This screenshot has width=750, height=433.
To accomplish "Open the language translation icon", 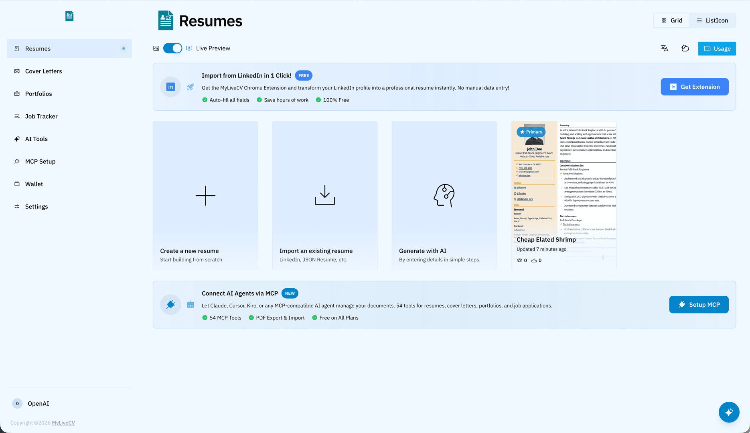I will click(665, 48).
